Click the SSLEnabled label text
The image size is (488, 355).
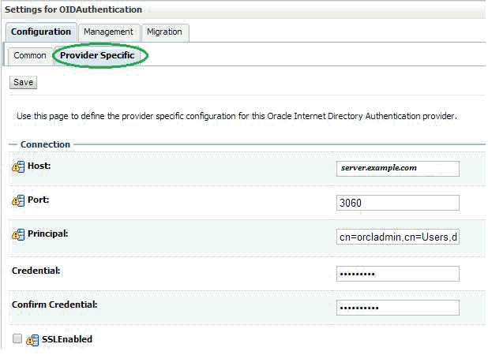[67, 339]
